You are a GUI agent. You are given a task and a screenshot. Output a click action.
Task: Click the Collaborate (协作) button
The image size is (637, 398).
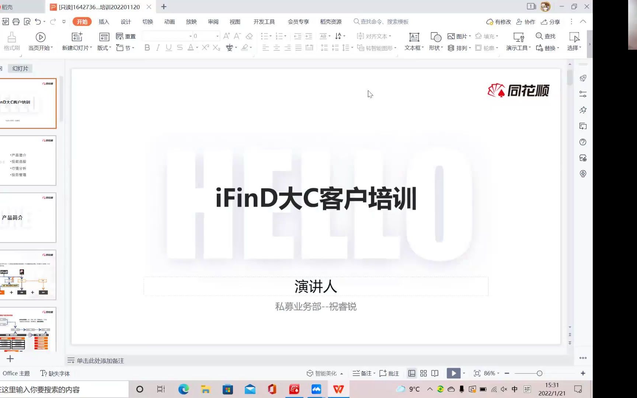point(526,22)
